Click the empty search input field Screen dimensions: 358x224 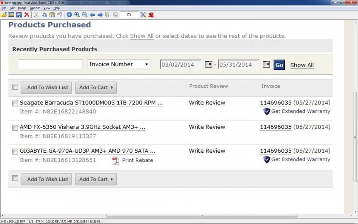coord(50,64)
